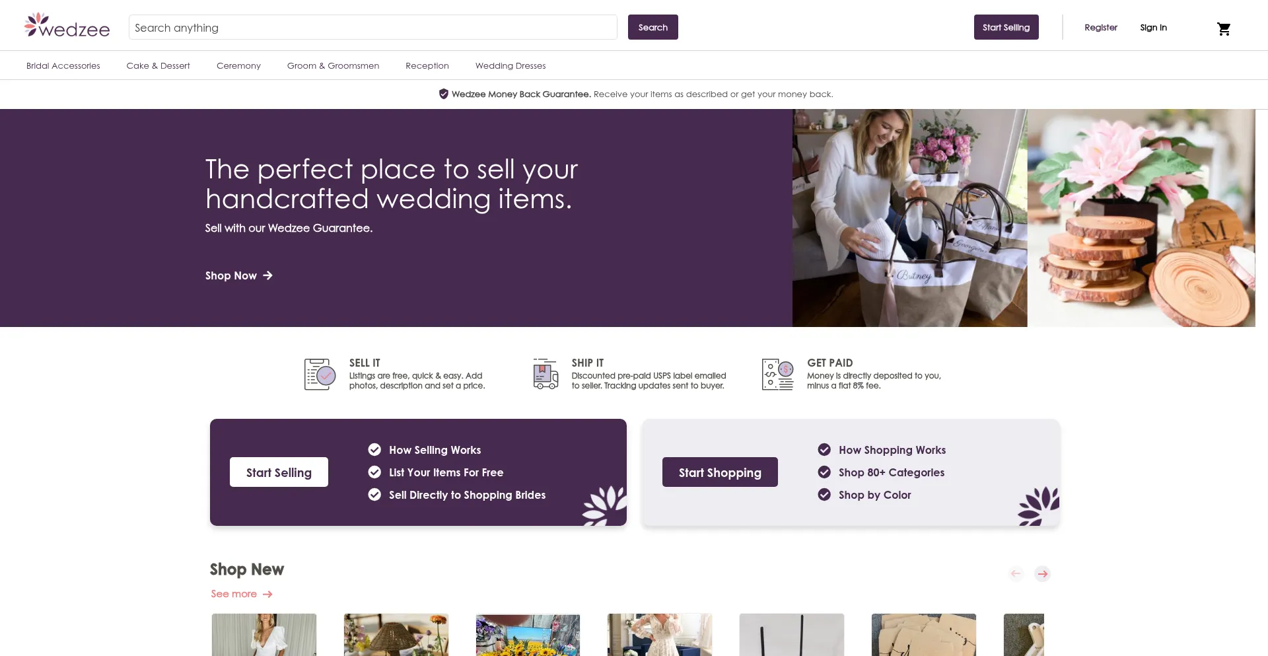Click the Ship It truck icon
The width and height of the screenshot is (1268, 656).
click(x=546, y=374)
